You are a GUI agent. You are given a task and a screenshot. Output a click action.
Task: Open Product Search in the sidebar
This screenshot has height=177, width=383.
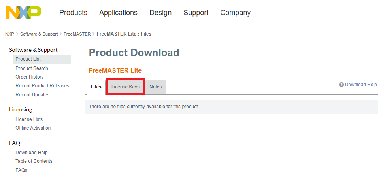[32, 68]
